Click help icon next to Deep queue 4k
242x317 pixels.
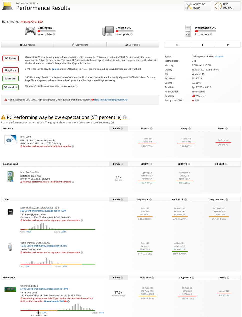click(x=227, y=200)
